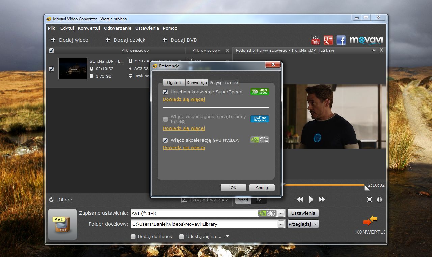Toggle select-all checkbox in the file list header
Viewport: 432px width, 257px height.
51,51
